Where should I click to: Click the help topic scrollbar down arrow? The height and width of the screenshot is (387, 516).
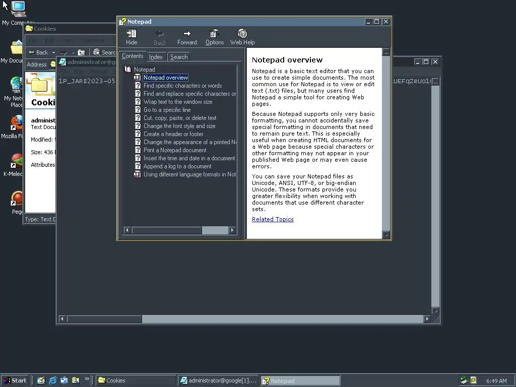coord(386,235)
